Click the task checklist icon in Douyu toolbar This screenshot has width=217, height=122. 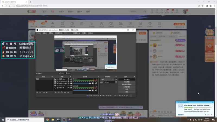[x=62, y=23]
